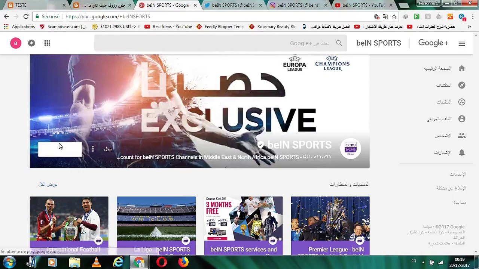
Task: Click the search magnifier icon
Action: pyautogui.click(x=339, y=43)
